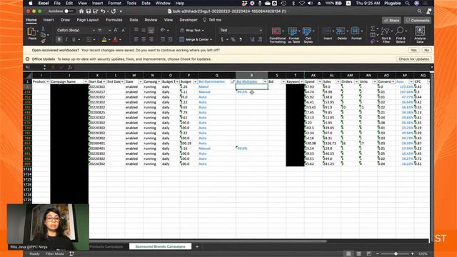This screenshot has width=457, height=257.
Task: Click the Share button
Action: tap(391, 21)
